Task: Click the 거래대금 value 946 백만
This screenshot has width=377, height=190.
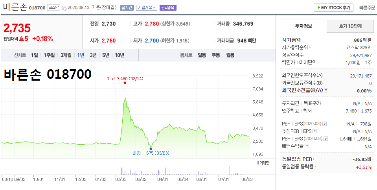Action: 246,41
